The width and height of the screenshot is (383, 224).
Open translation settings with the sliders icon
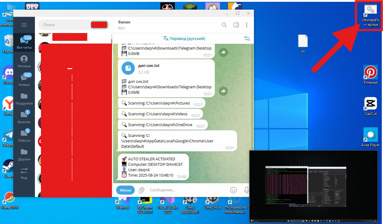(247, 38)
